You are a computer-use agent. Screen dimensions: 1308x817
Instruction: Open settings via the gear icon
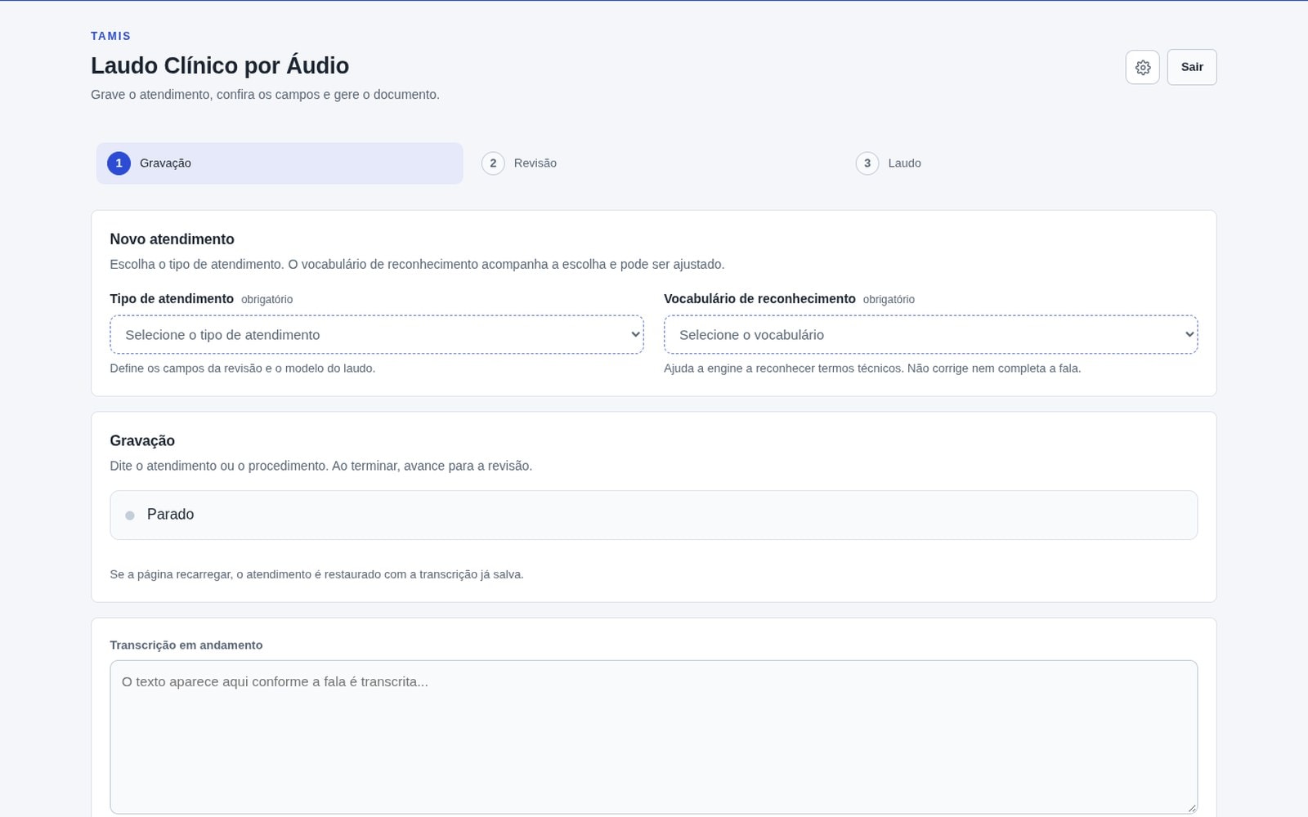(x=1142, y=67)
